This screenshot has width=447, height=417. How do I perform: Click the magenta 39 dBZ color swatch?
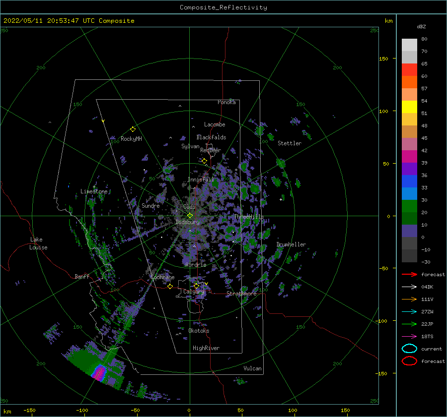coord(409,157)
